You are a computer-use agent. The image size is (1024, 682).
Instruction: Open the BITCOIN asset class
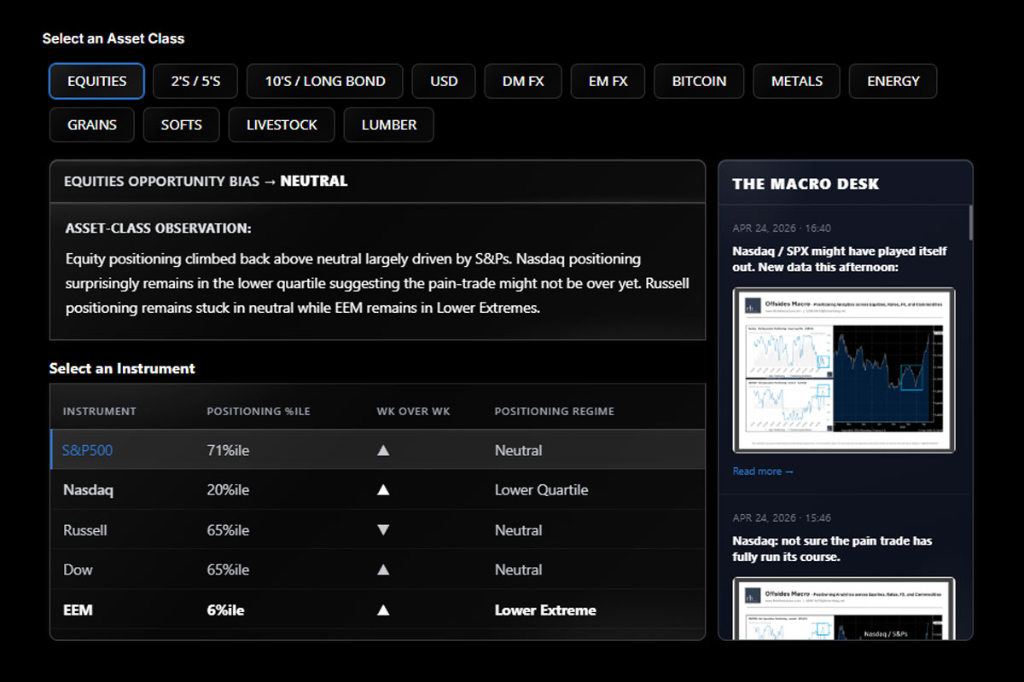(x=699, y=81)
